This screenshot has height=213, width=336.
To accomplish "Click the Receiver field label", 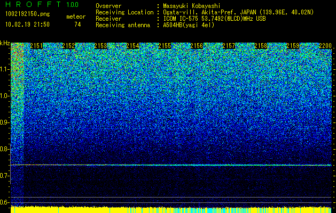I will [108, 19].
